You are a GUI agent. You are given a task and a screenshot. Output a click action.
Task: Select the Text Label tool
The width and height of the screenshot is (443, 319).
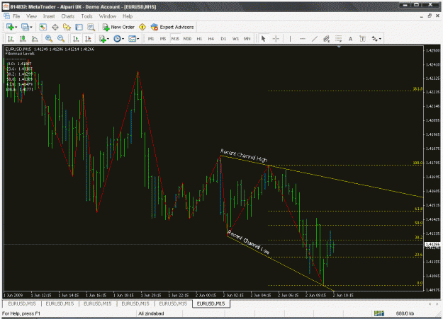pyautogui.click(x=362, y=39)
